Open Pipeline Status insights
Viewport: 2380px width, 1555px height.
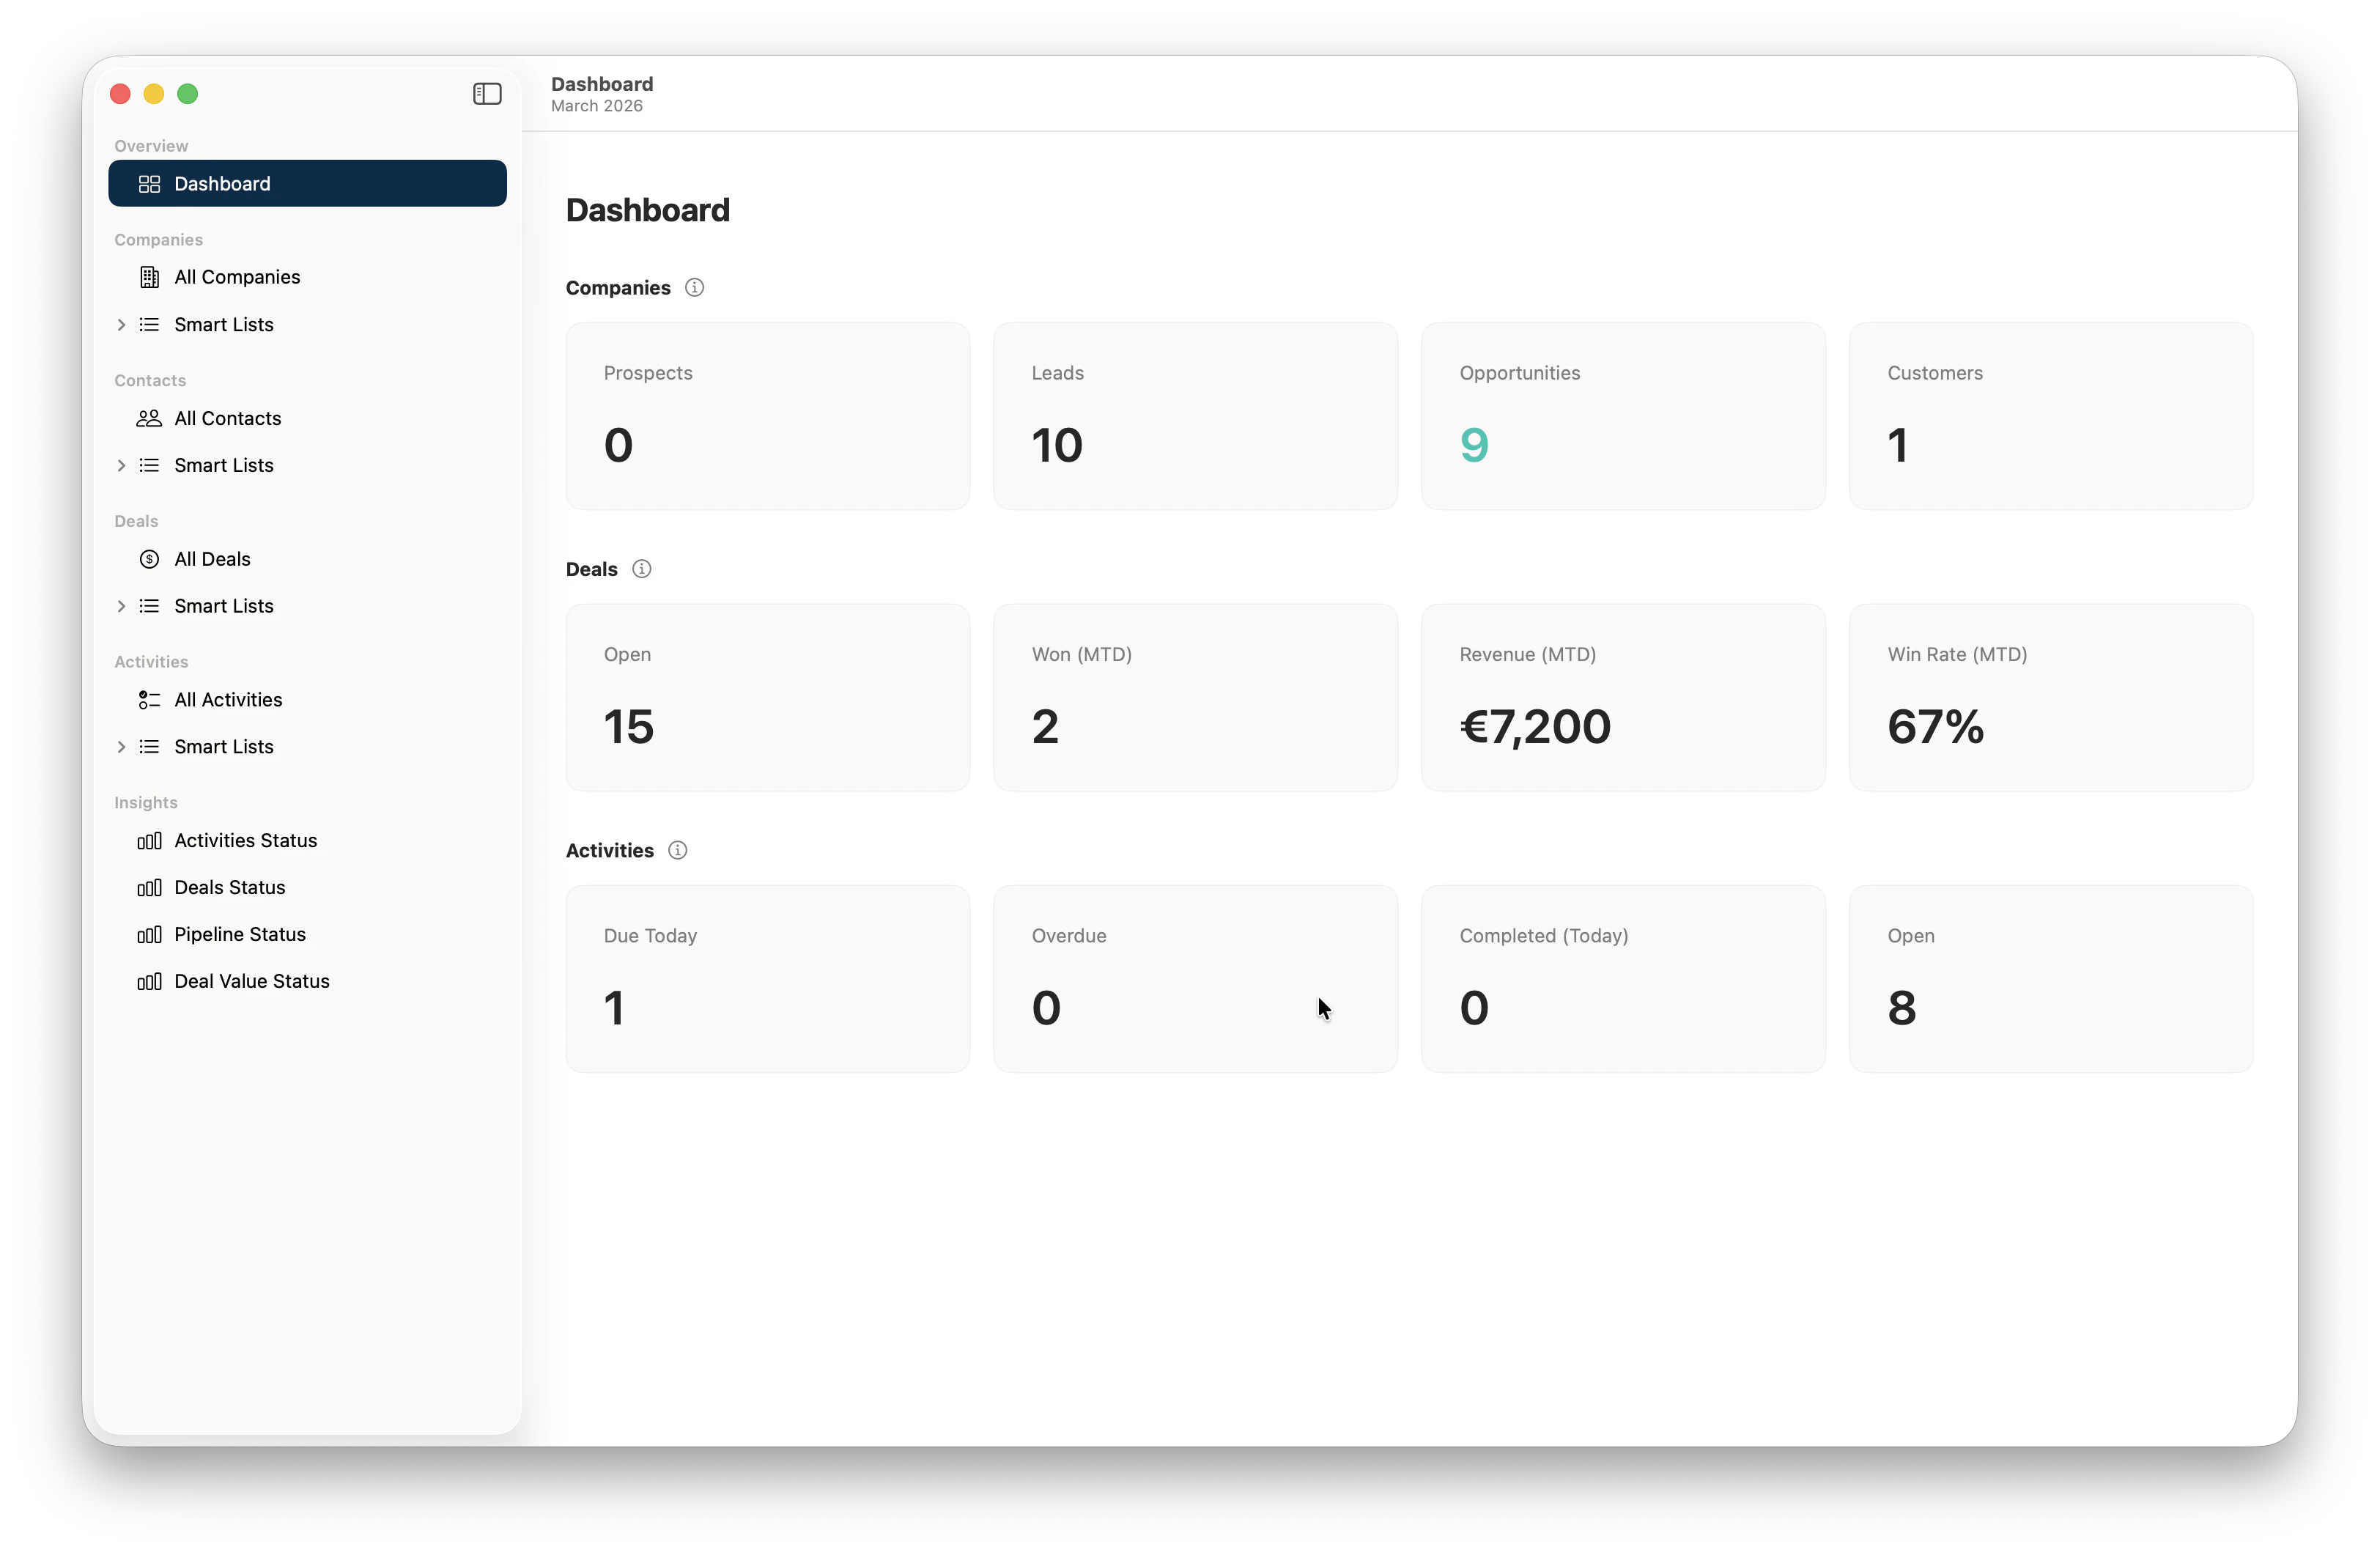pyautogui.click(x=240, y=934)
